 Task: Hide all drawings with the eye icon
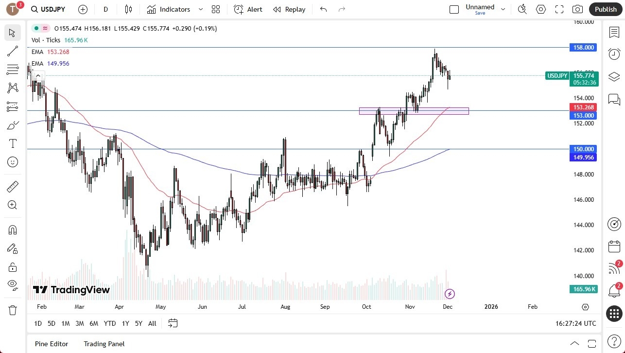click(x=13, y=285)
